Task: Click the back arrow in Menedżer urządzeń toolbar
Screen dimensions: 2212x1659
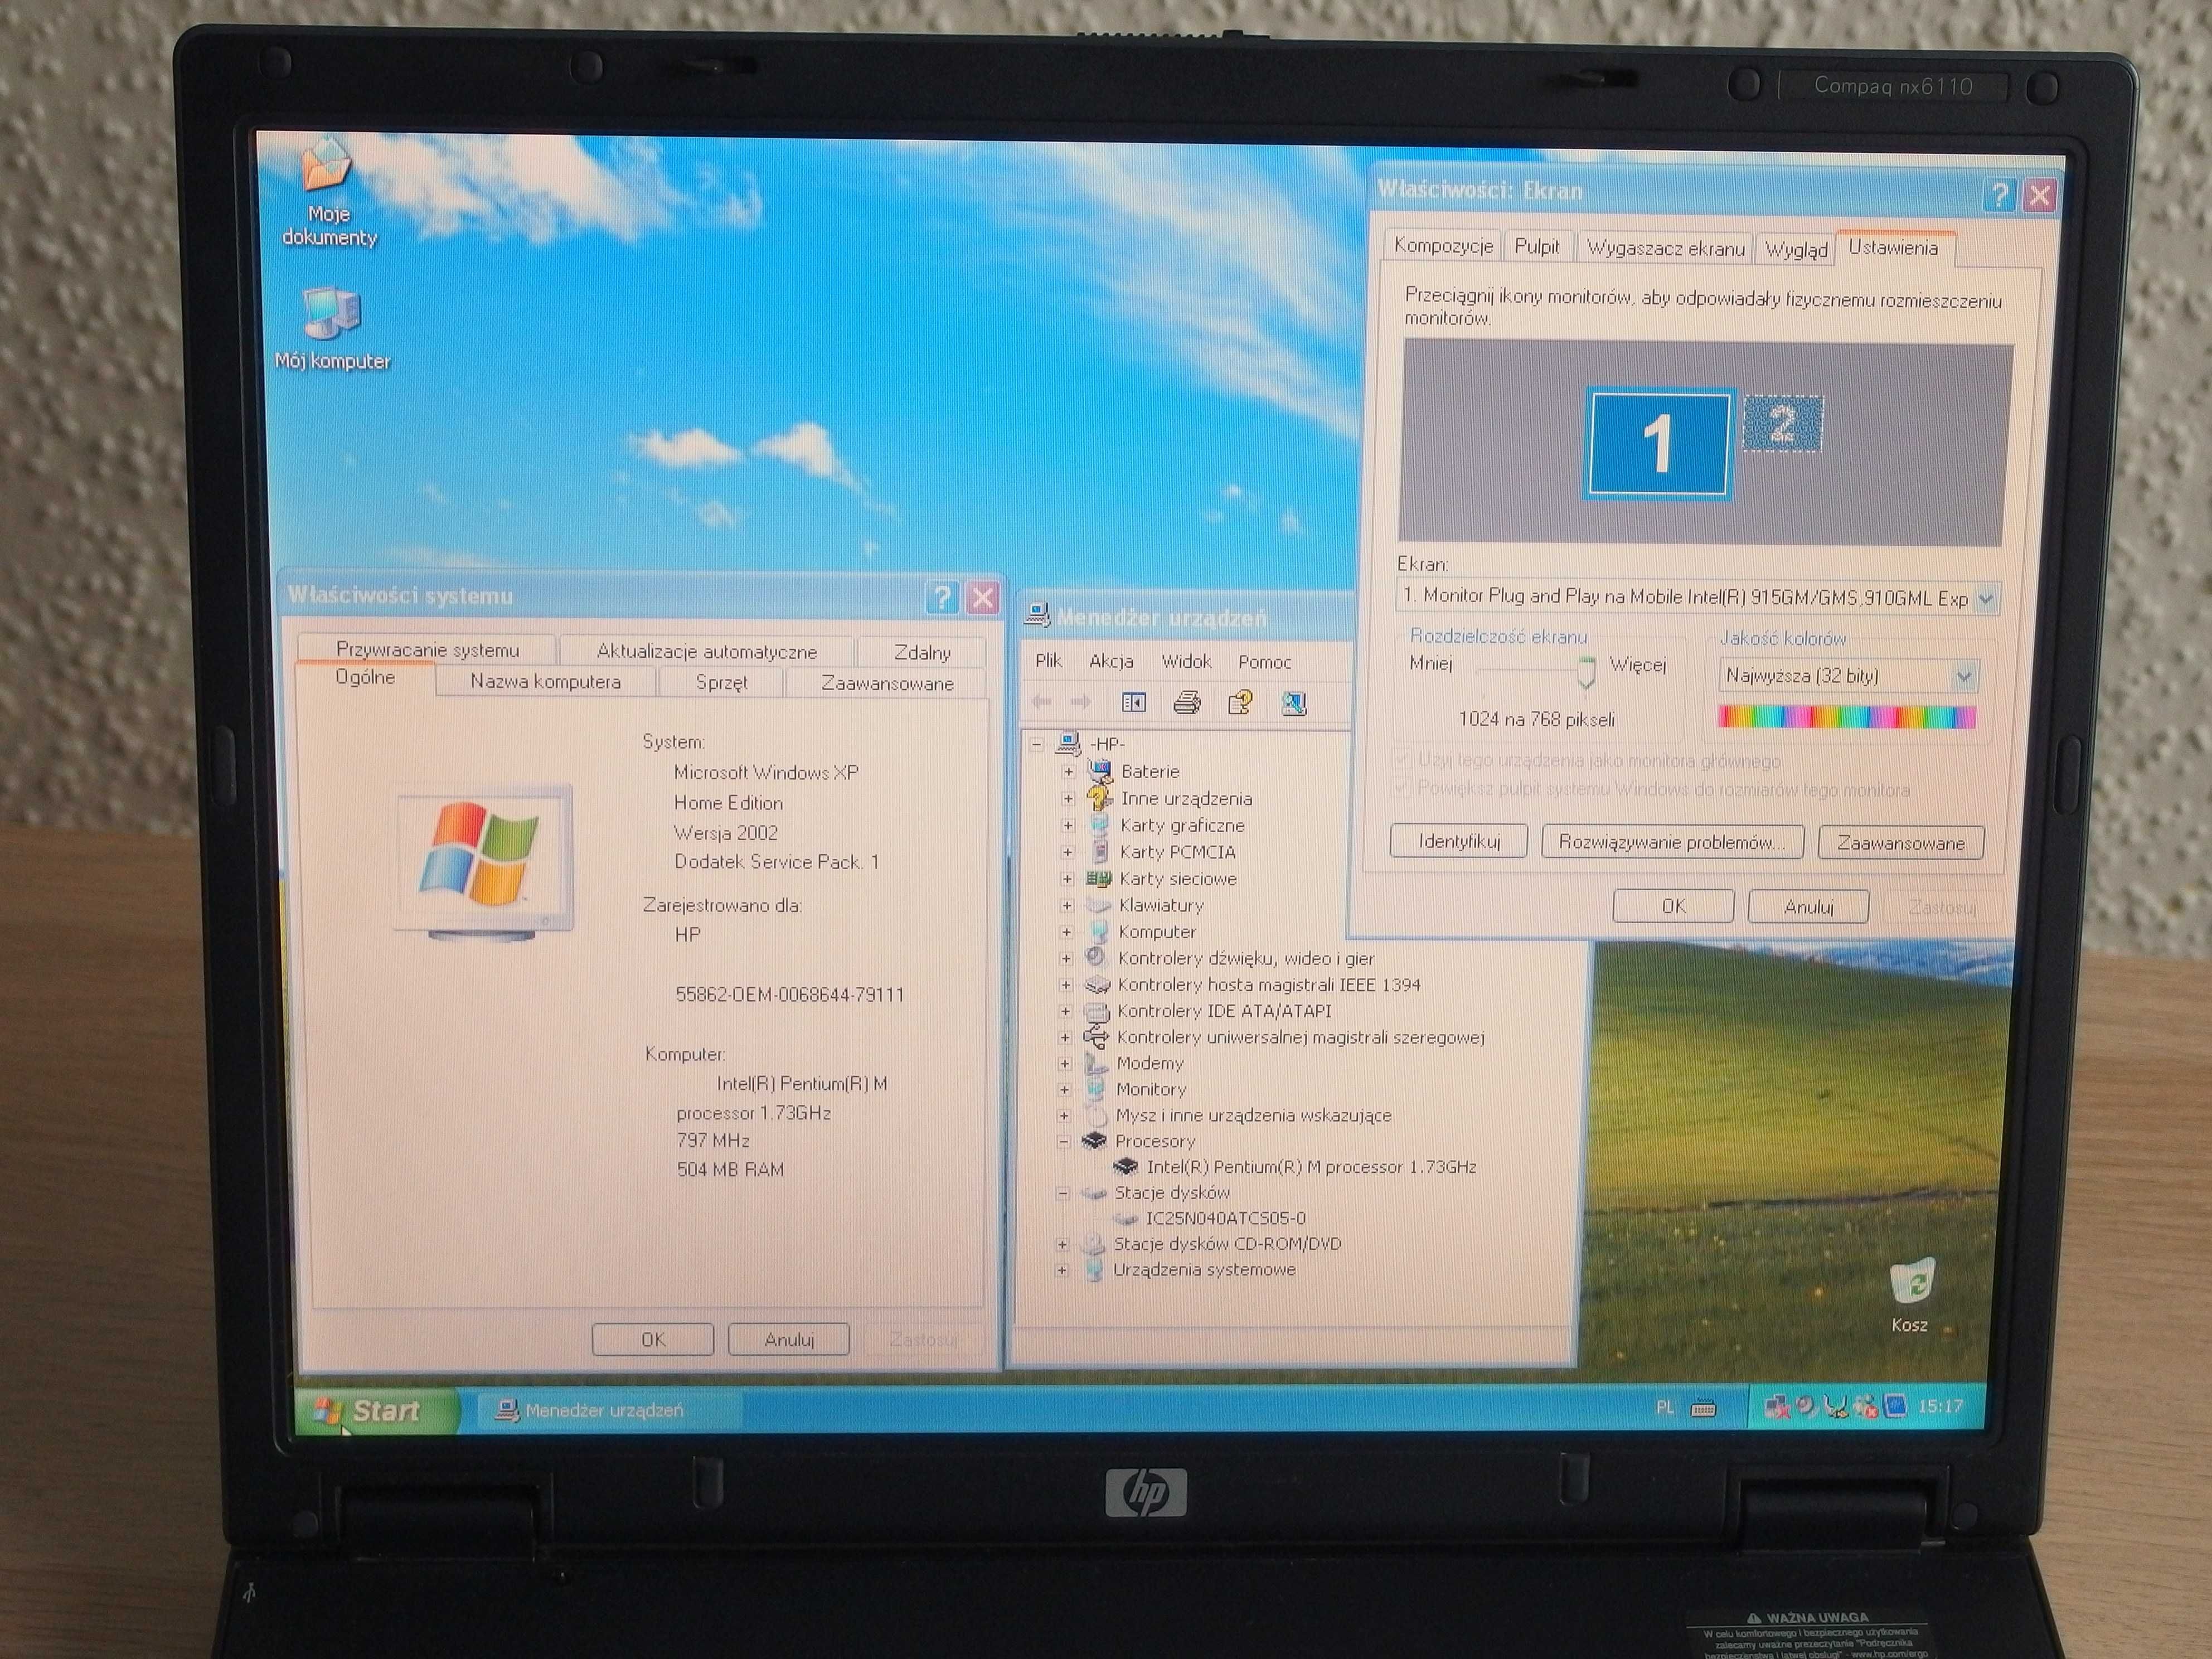Action: coord(1042,702)
